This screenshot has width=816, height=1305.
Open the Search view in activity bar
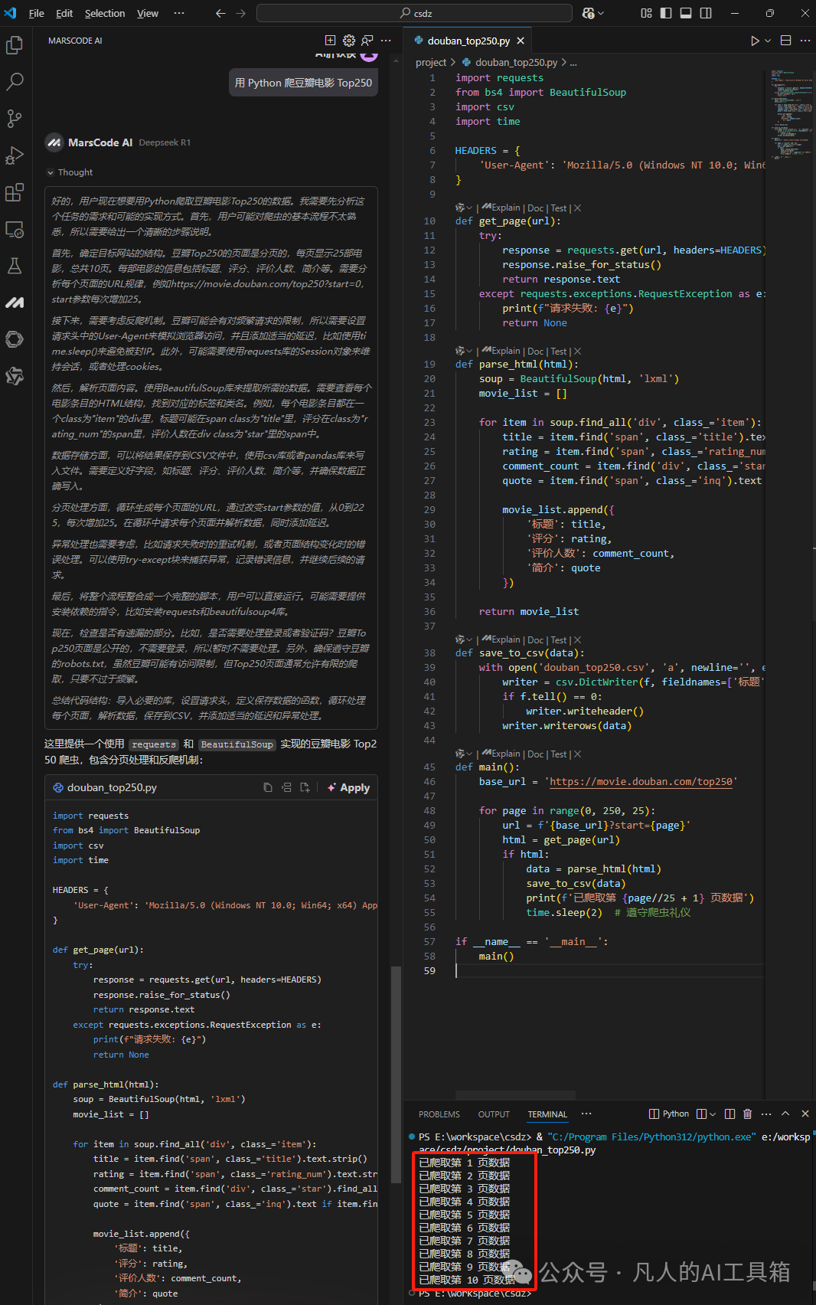point(15,82)
